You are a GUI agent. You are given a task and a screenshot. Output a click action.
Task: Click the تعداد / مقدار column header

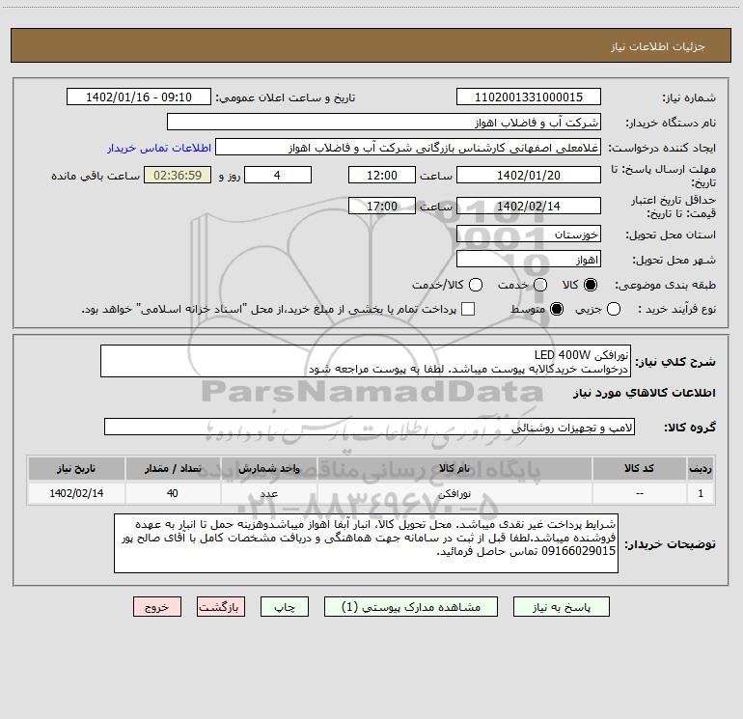(173, 468)
